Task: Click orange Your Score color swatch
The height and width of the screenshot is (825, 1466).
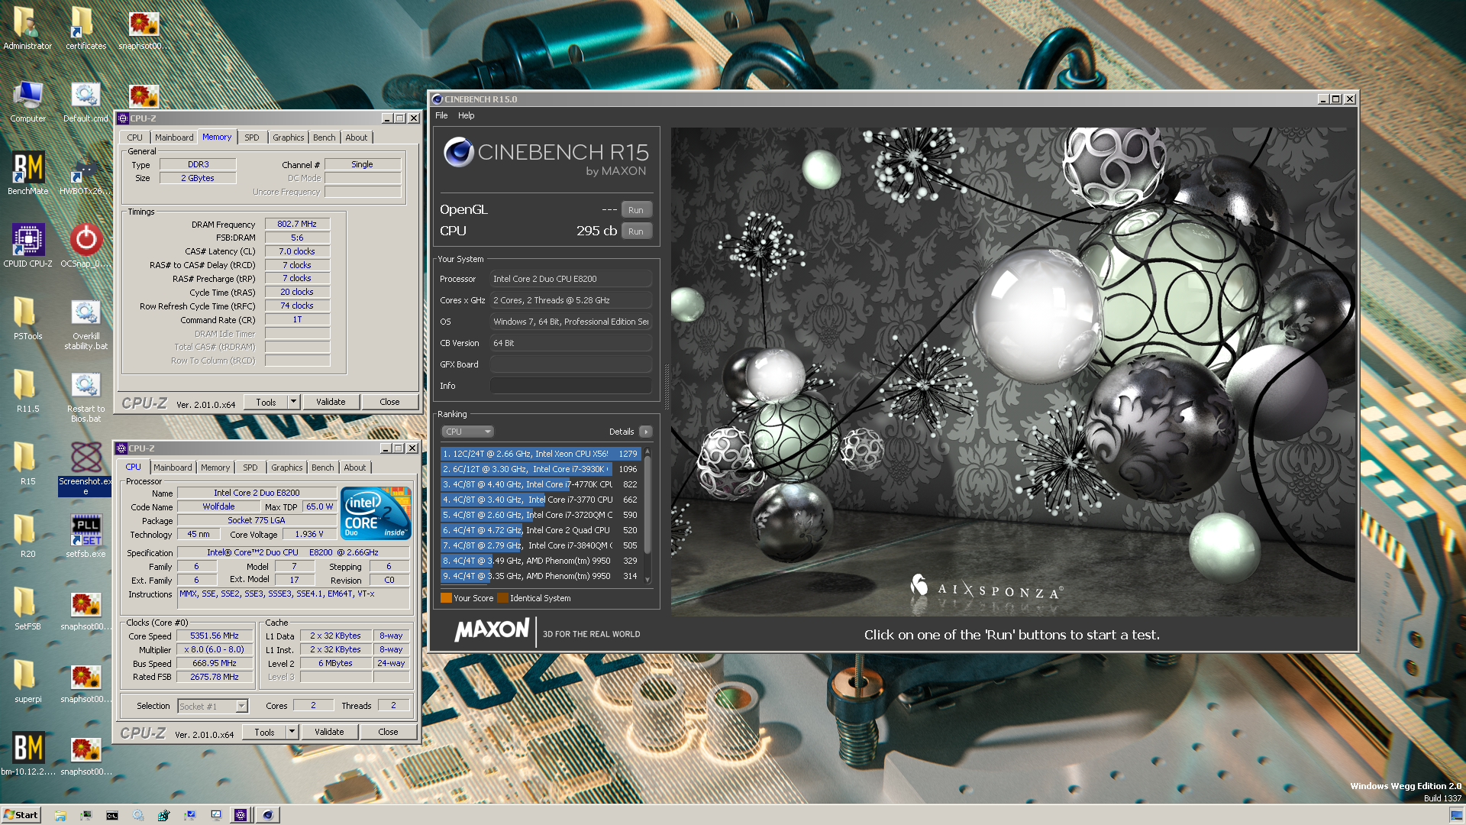Action: pyautogui.click(x=446, y=598)
